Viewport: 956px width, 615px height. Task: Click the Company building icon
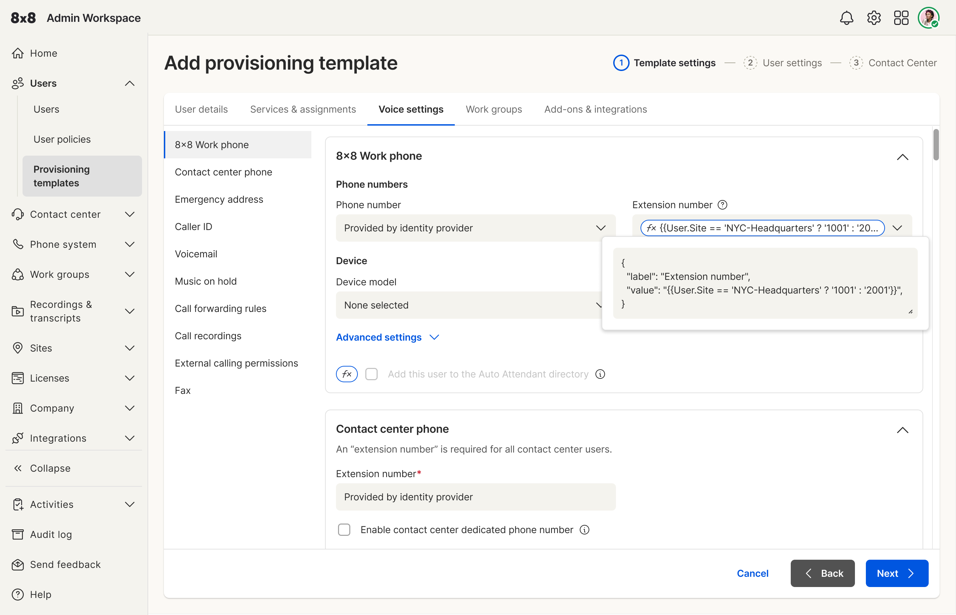pyautogui.click(x=17, y=408)
